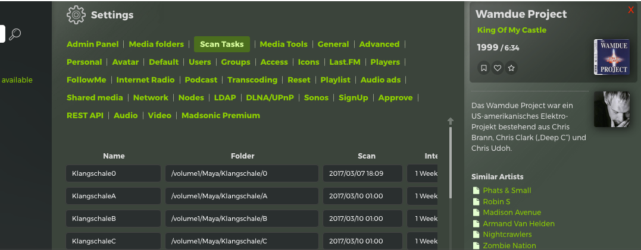Viewport: 641px width, 250px height.
Task: Click the page icon beside Armand Van Helden
Action: click(476, 223)
